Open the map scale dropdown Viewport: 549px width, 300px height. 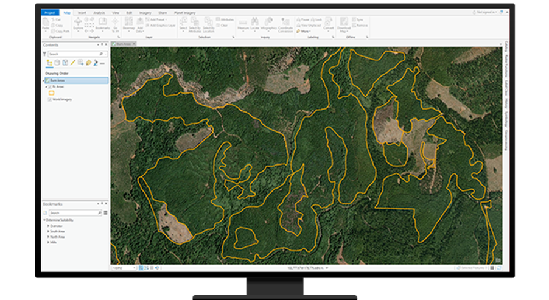point(135,268)
